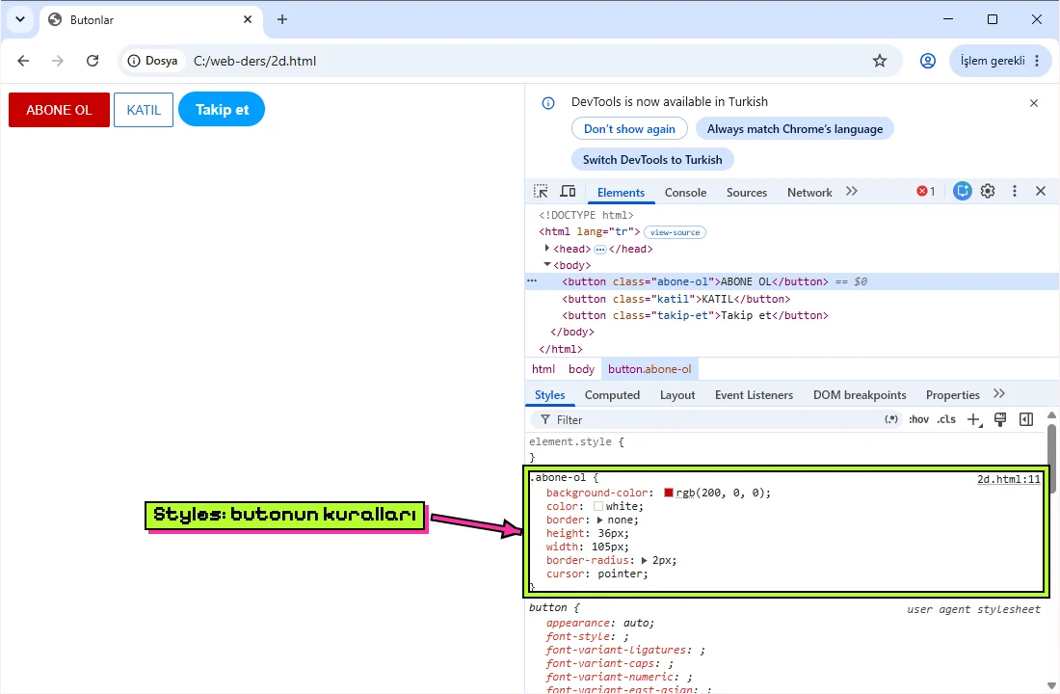The image size is (1060, 694).
Task: Click the red error count indicator
Action: [925, 192]
